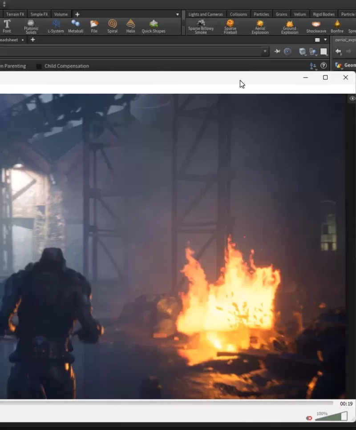Open the Lights and Cameras shelf tab
356x430 pixels.
pyautogui.click(x=206, y=14)
